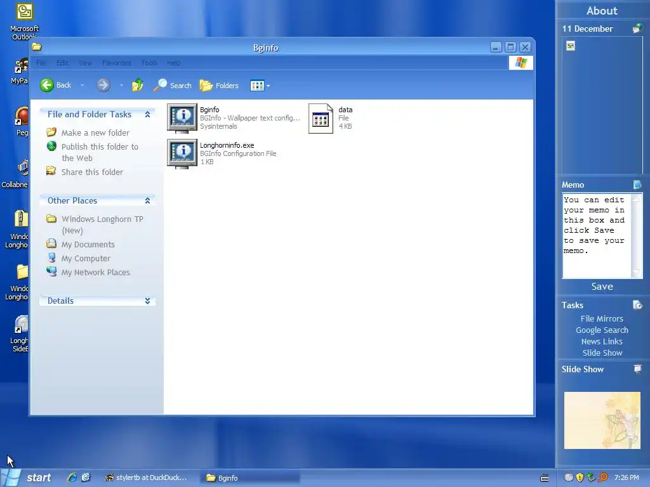This screenshot has height=487, width=650.
Task: Click the slide show thumbnail image
Action: (602, 420)
